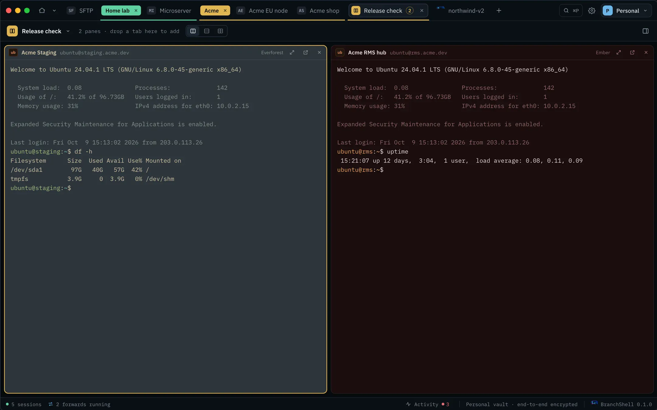Click Personal vault encryption status text
The image size is (657, 410).
coord(522,404)
